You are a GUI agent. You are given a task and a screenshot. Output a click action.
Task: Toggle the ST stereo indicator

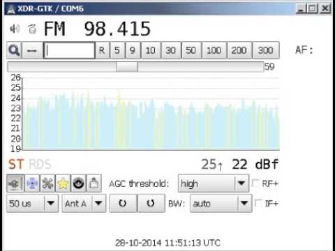coord(16,164)
